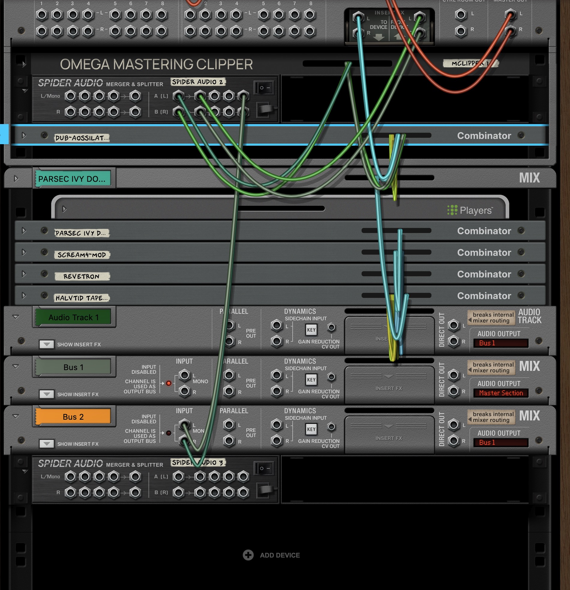
Task: Click Audio Track 1 direct out L jack
Action: pos(454,325)
